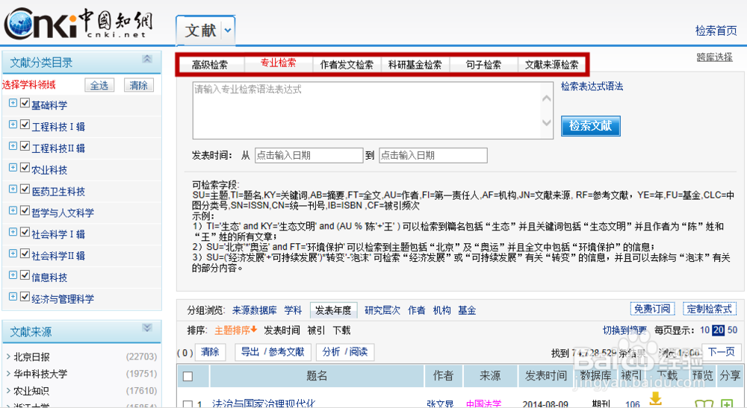
Task: Group results by 作者
Action: click(x=416, y=310)
